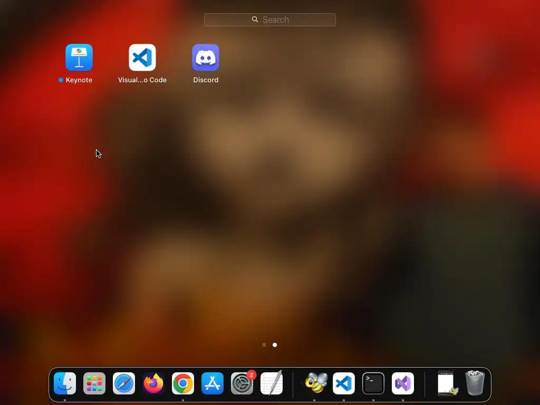540x405 pixels.
Task: Open Visual Studio purple icon in Dock
Action: pos(403,383)
